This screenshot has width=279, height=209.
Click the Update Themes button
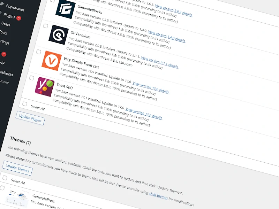click(17, 168)
